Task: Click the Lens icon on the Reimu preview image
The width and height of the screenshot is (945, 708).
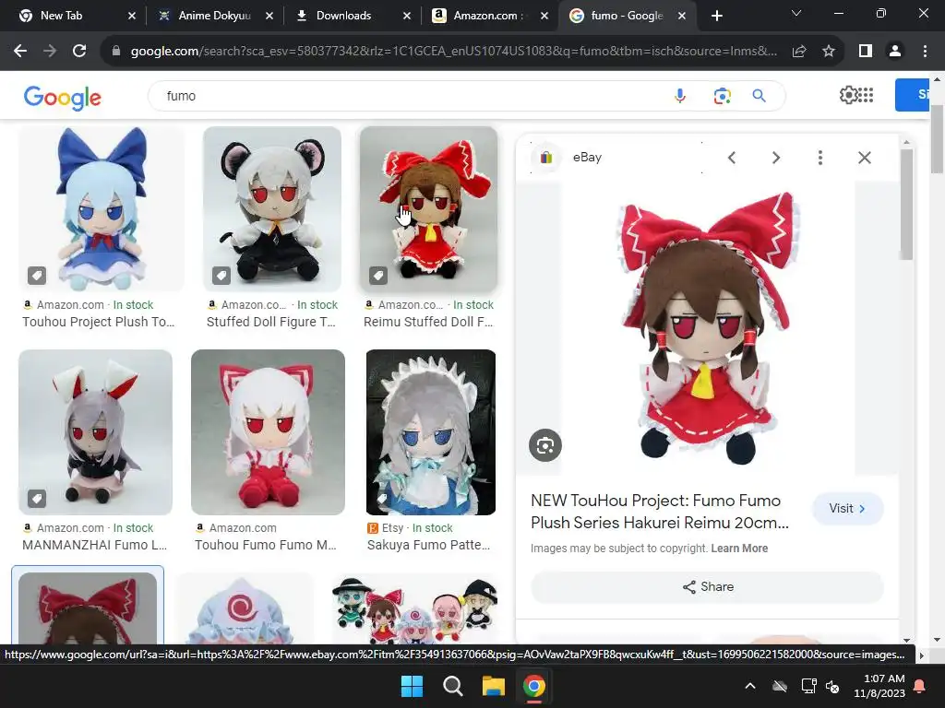Action: tap(544, 445)
